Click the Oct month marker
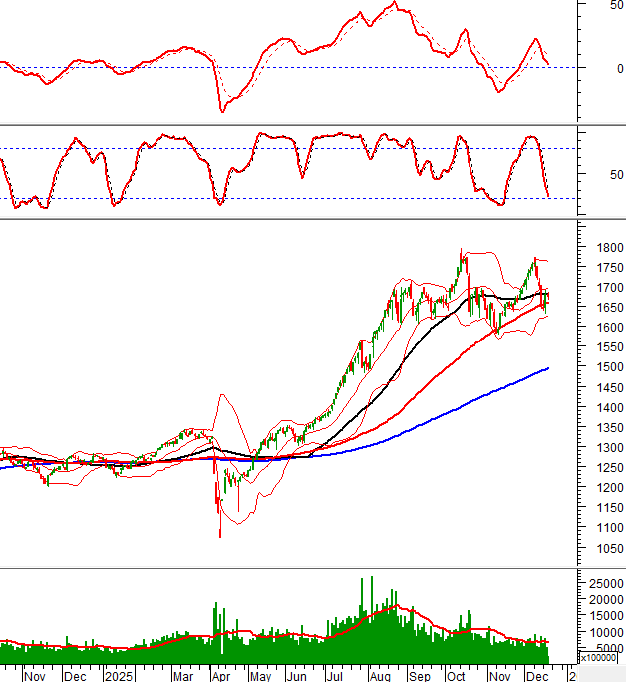Screen dimensions: 626x682 (456, 675)
